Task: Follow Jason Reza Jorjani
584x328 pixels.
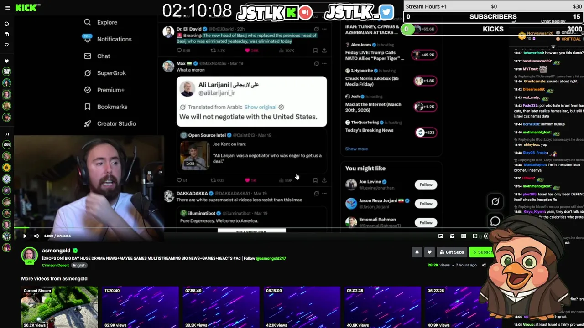Action: [426, 204]
